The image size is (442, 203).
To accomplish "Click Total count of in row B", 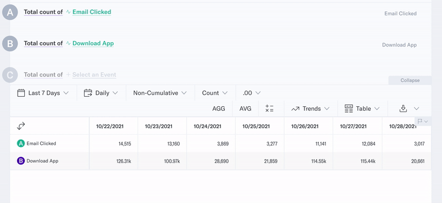I will [43, 43].
